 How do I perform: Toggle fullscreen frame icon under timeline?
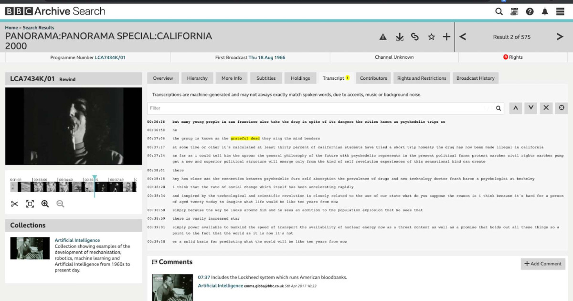pyautogui.click(x=30, y=204)
